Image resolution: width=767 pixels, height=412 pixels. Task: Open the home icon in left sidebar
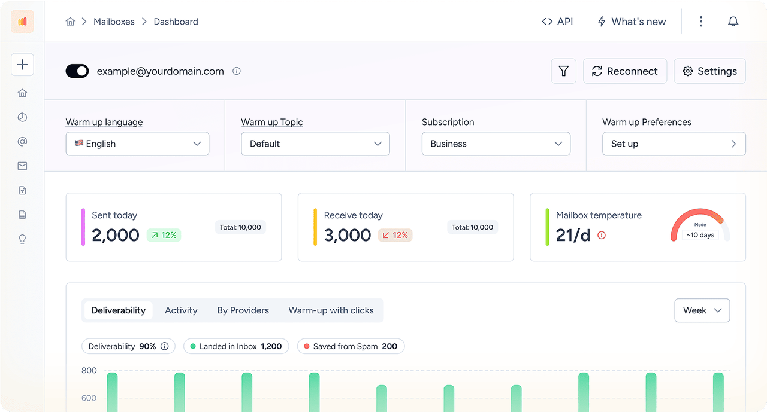[22, 93]
